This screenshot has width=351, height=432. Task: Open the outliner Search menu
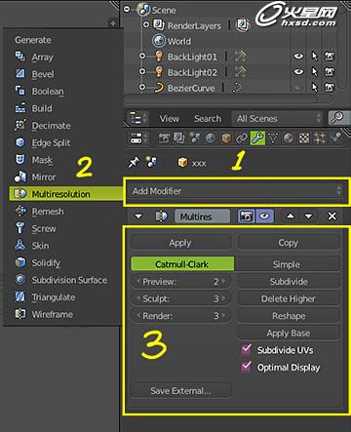click(208, 119)
